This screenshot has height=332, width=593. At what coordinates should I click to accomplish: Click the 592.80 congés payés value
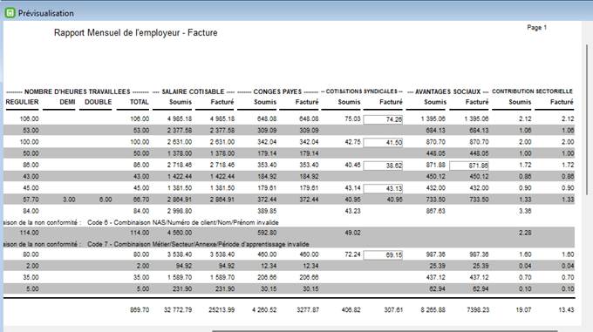(x=267, y=233)
